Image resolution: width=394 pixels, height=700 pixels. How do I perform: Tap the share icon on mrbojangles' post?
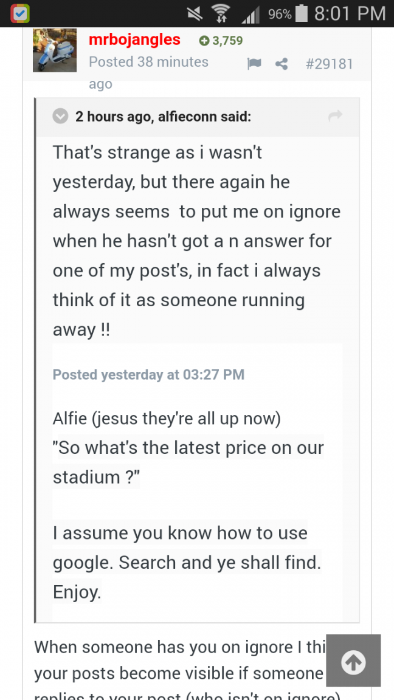click(x=281, y=63)
